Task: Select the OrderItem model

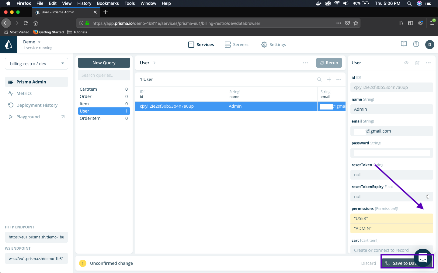Action: coord(104,118)
